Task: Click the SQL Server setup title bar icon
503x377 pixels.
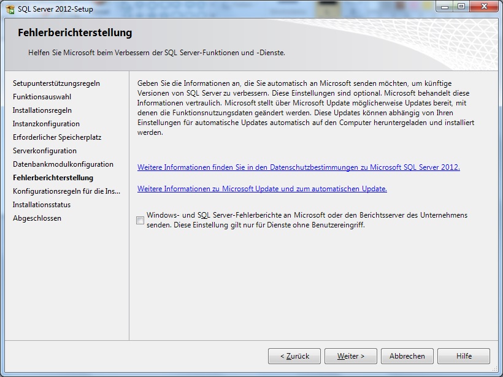Action: [x=10, y=9]
